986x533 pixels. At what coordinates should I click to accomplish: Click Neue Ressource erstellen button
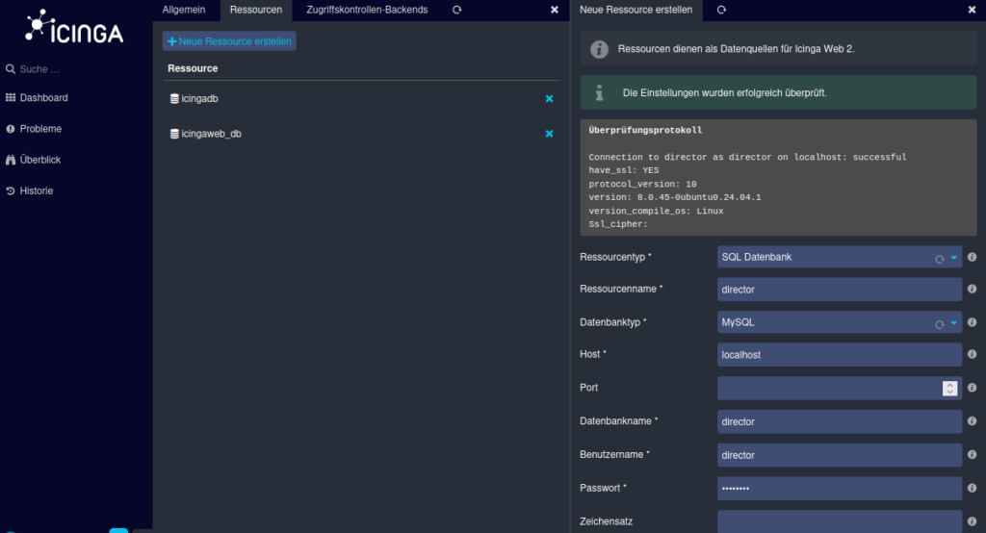(229, 41)
